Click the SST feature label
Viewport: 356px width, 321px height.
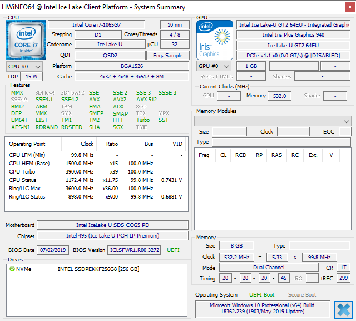click(164, 120)
